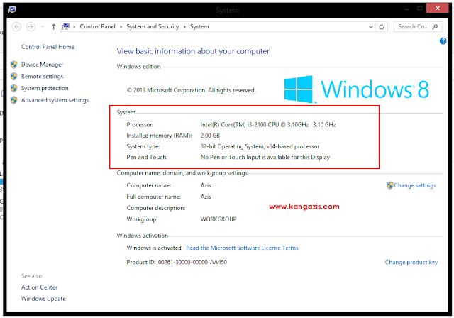Close the System window
This screenshot has width=454, height=318.
pyautogui.click(x=437, y=9)
